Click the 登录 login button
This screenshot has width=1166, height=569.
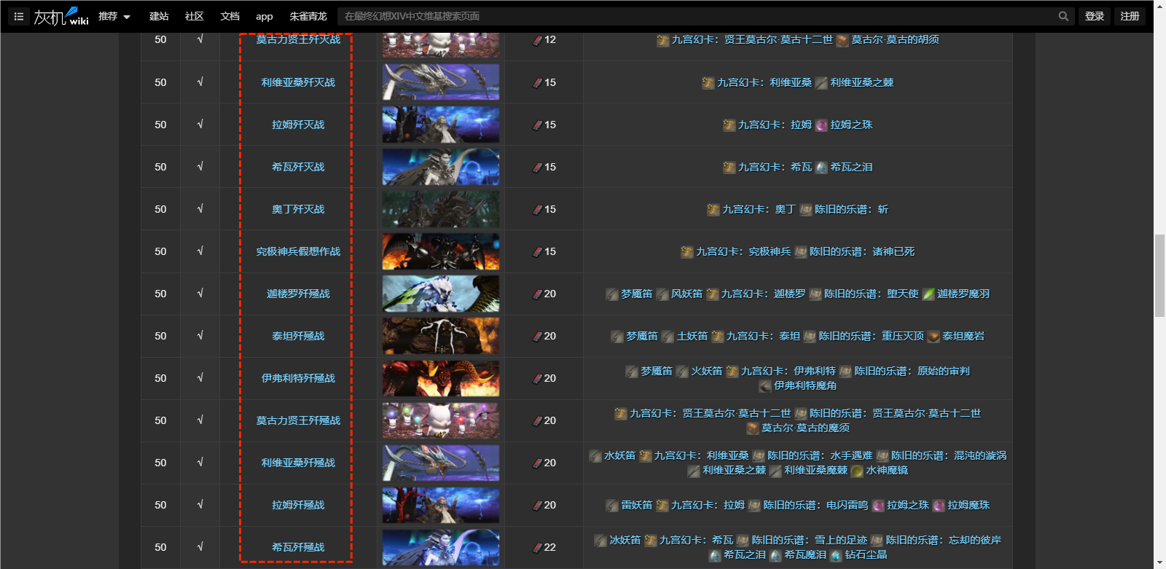1095,16
